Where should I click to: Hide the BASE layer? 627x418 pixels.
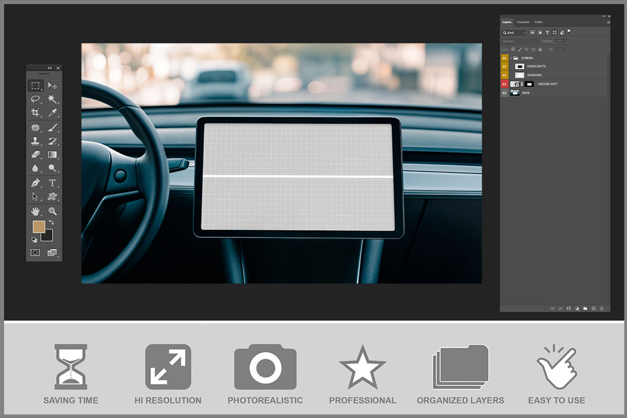(x=504, y=93)
